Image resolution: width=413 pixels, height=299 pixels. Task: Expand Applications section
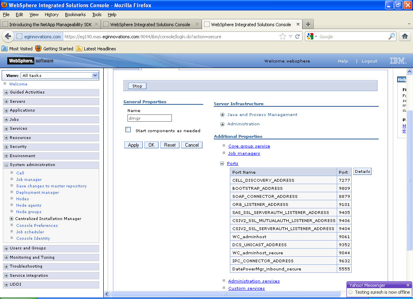point(6,110)
